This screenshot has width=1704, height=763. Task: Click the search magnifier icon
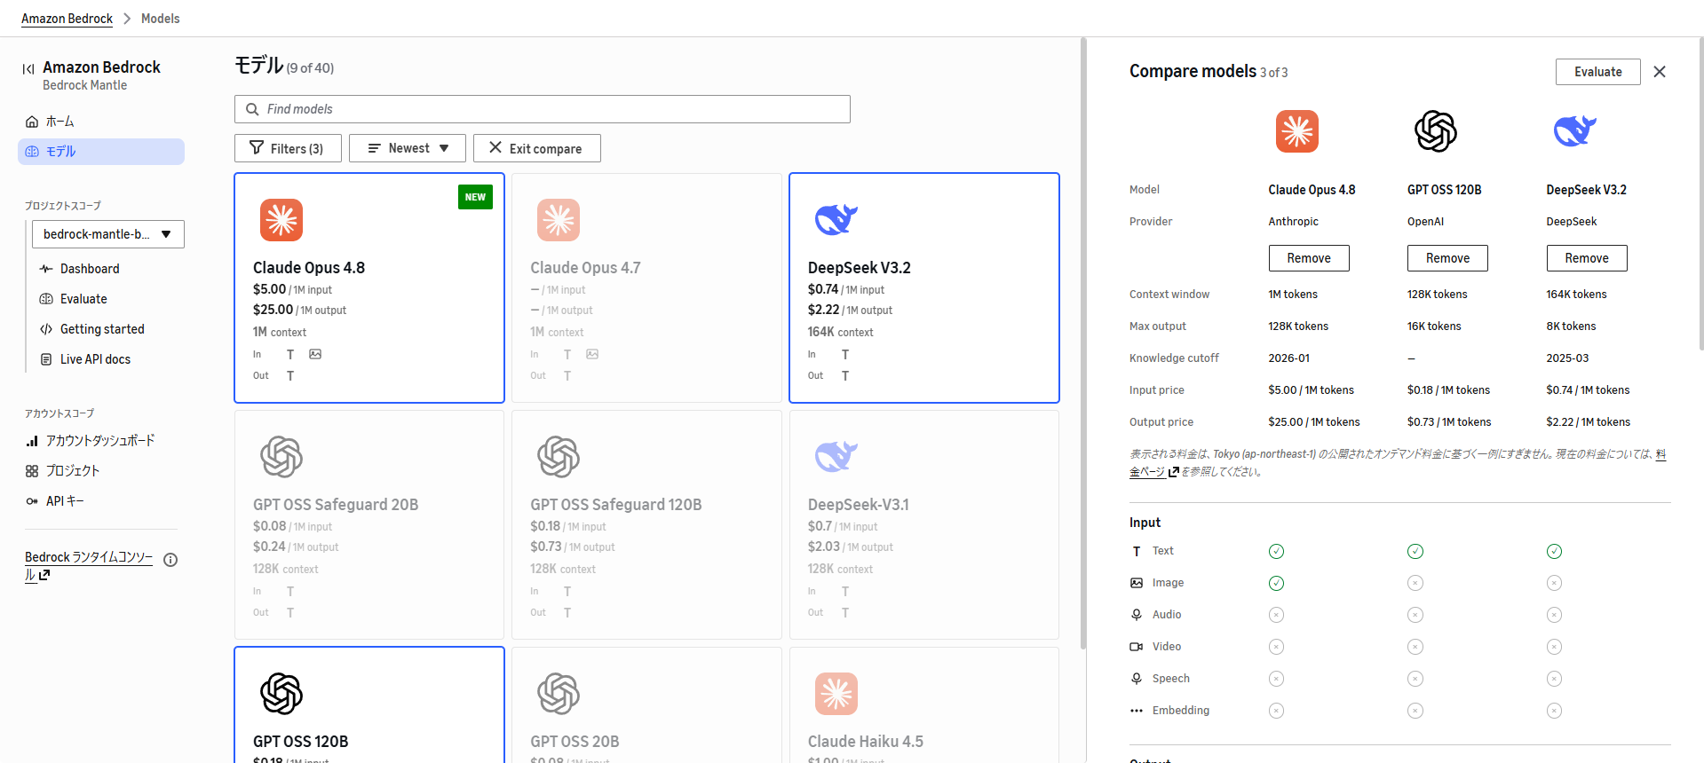pyautogui.click(x=252, y=109)
